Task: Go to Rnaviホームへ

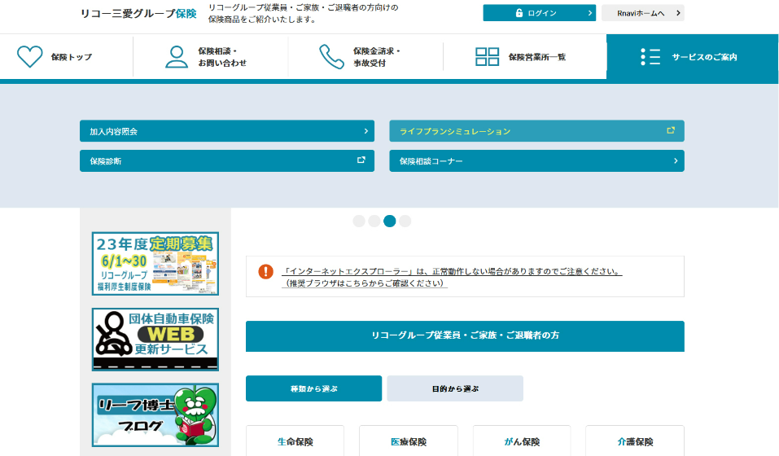Action: 643,13
